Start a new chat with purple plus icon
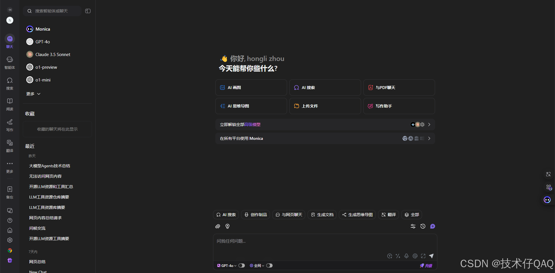Viewport: 555px width, 273px height. pyautogui.click(x=433, y=226)
